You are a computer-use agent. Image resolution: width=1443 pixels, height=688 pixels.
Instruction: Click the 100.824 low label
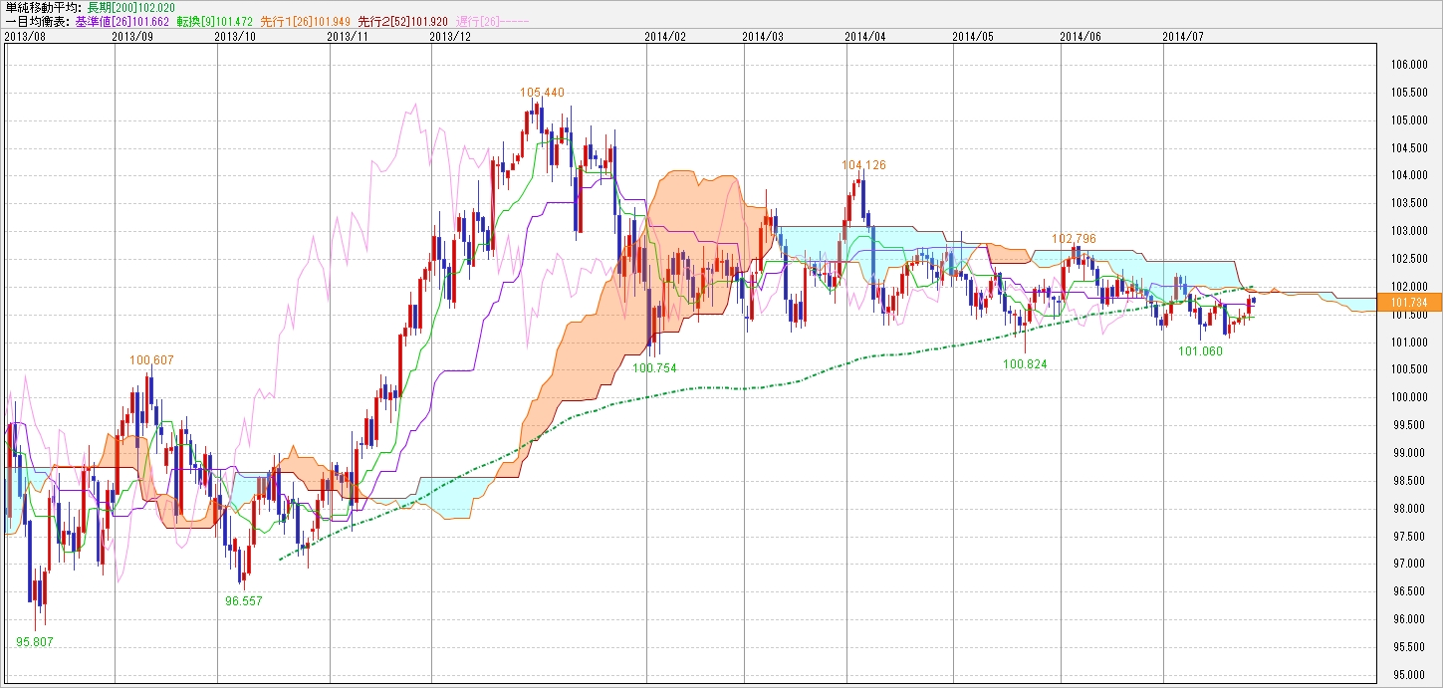pos(1025,364)
